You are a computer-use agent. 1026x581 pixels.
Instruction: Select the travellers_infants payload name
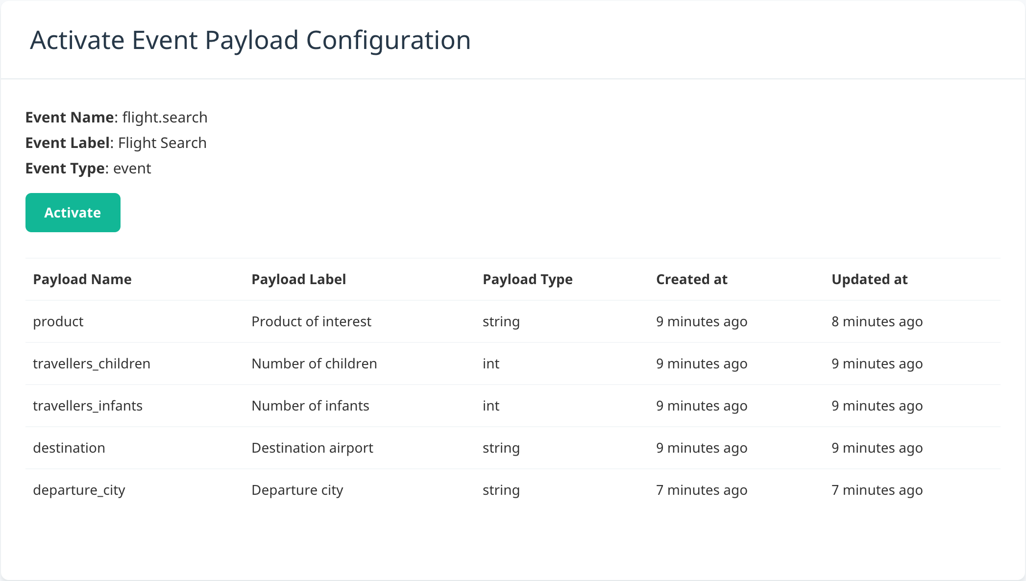88,406
